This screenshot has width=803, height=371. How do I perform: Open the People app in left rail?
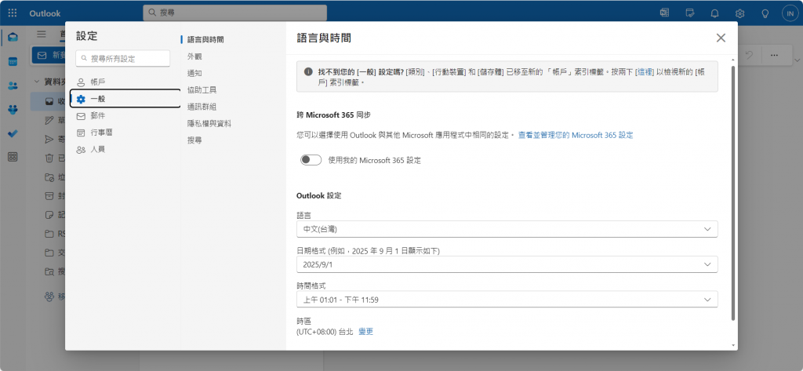(x=13, y=85)
